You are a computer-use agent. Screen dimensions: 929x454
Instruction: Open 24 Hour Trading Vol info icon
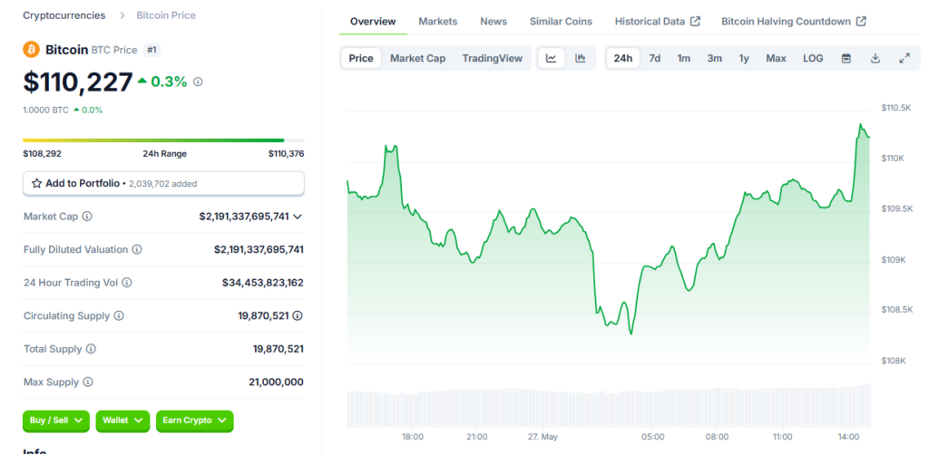pos(127,283)
